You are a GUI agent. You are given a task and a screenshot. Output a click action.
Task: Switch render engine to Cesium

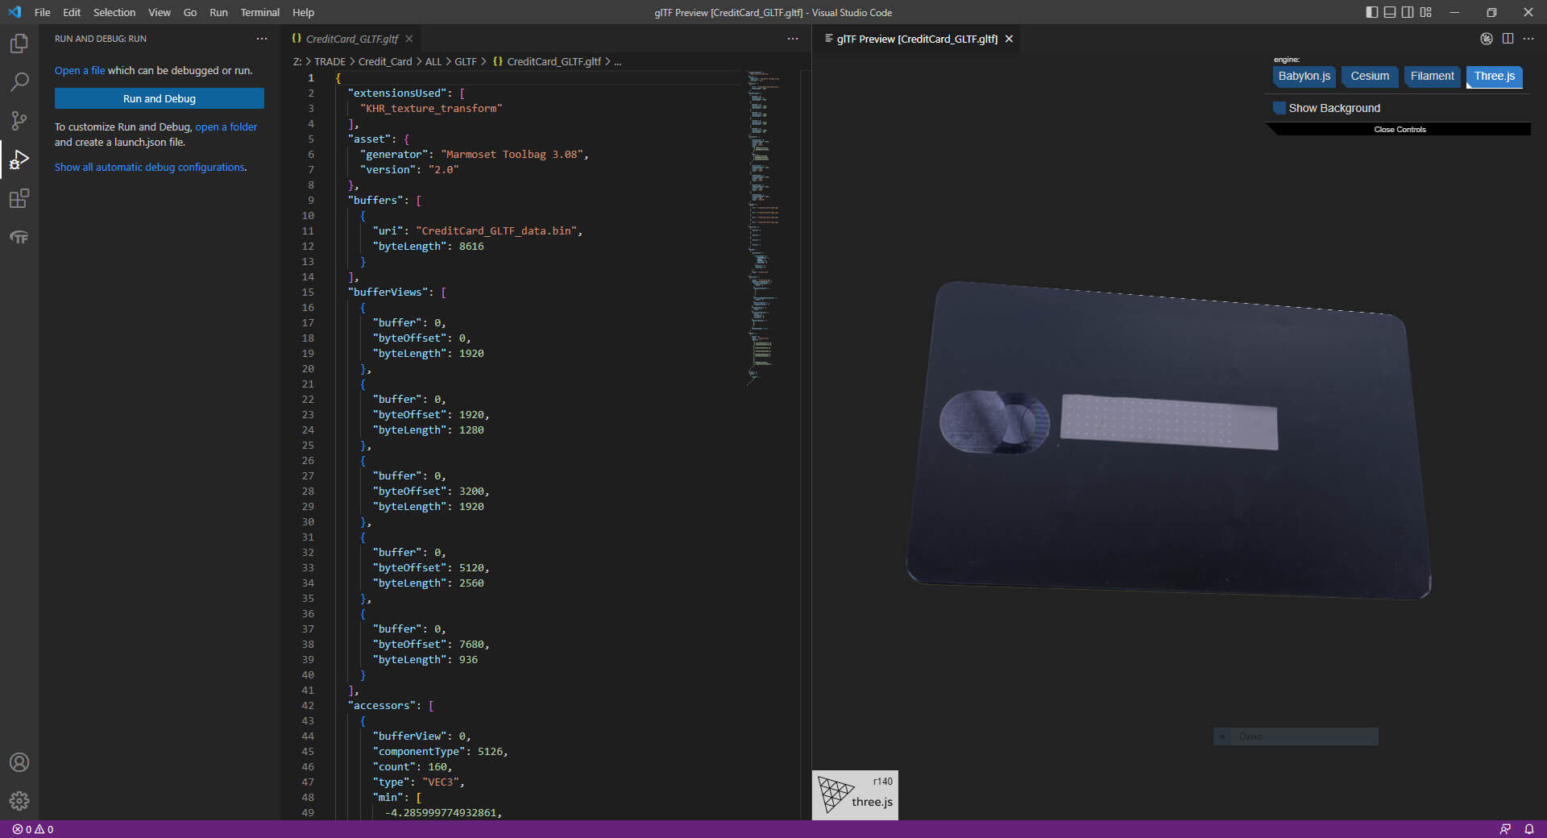pyautogui.click(x=1370, y=77)
